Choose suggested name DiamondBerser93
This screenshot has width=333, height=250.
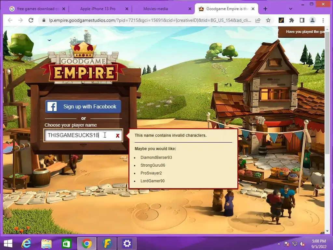(x=156, y=158)
